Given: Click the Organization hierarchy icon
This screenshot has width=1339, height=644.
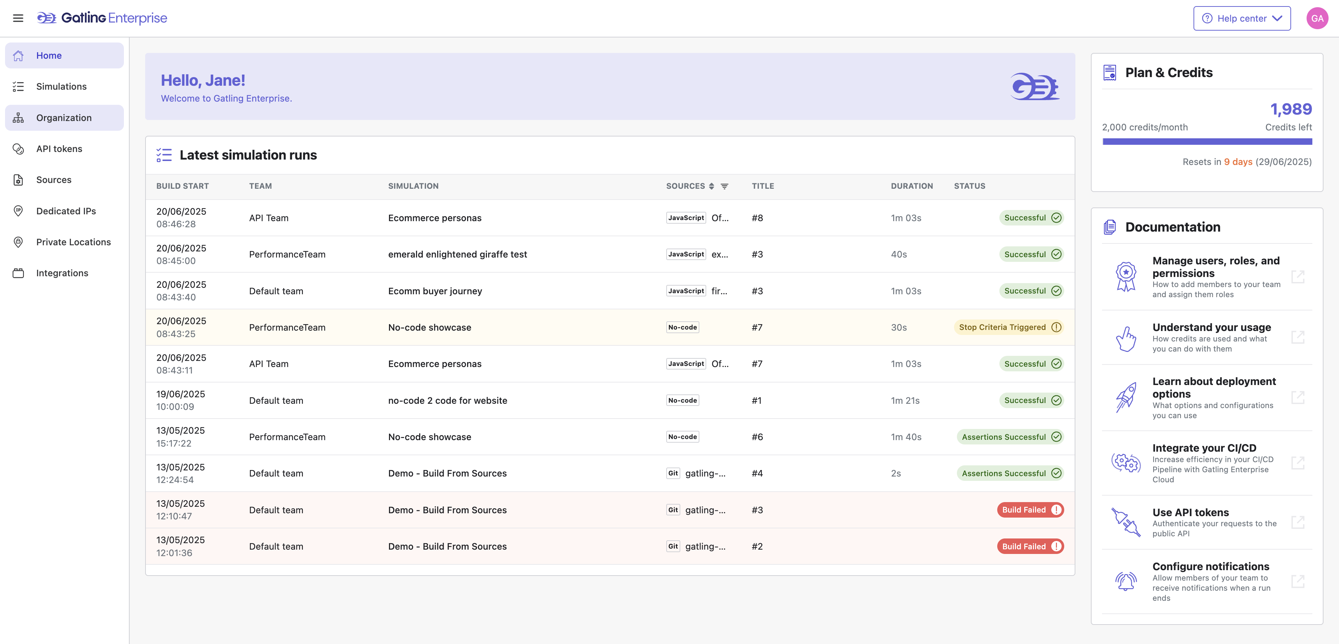Looking at the screenshot, I should 18,118.
